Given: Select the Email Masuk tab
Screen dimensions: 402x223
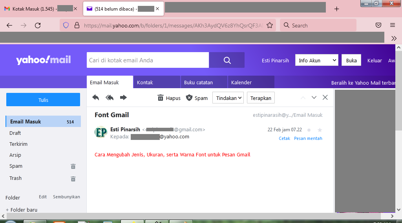Looking at the screenshot, I should tap(110, 82).
